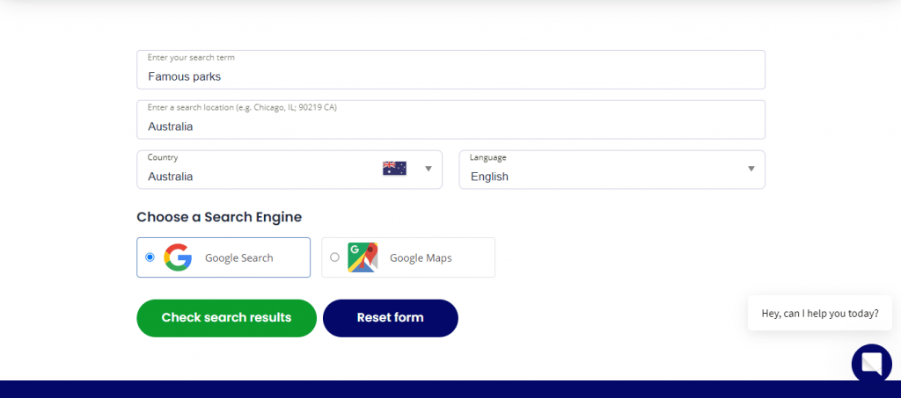Screen dimensions: 901x398
Task: Open the chat widget bubble icon
Action: pyautogui.click(x=872, y=364)
